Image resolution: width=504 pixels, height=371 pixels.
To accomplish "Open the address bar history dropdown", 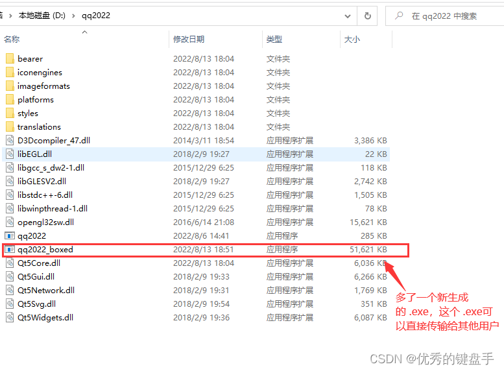I will click(348, 16).
